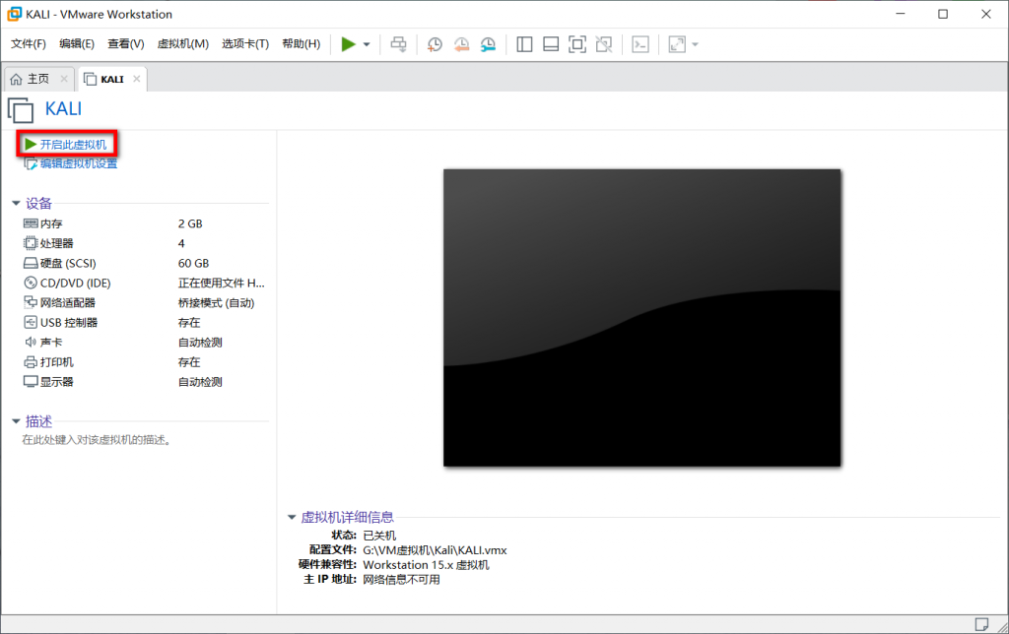The width and height of the screenshot is (1009, 634).
Task: Click the description field 在此处键入对该虚拟机的描述
Action: pos(97,440)
